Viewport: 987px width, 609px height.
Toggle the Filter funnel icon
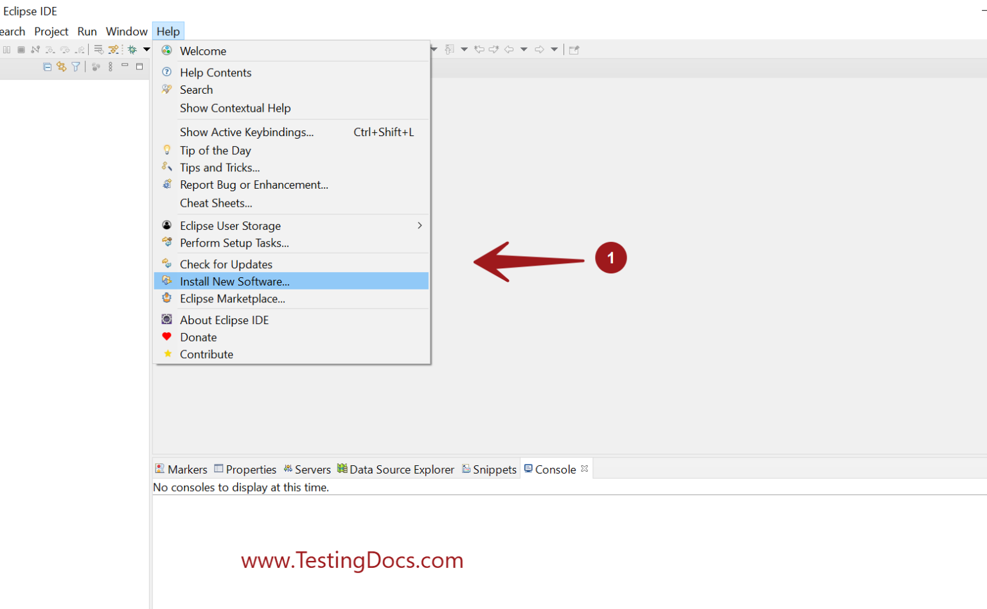coord(76,67)
